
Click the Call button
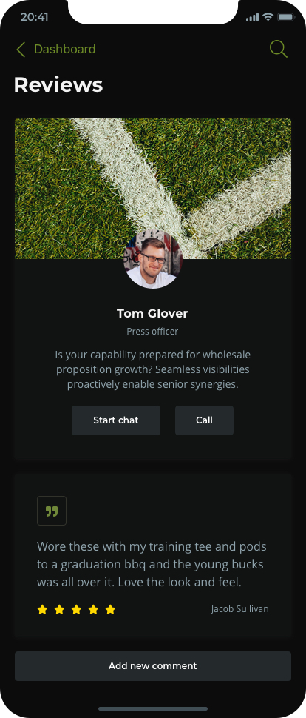point(204,420)
